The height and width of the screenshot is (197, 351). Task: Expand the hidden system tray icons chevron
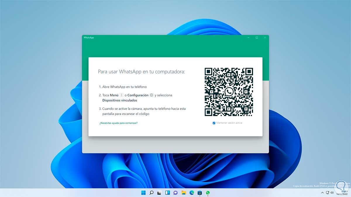323,193
